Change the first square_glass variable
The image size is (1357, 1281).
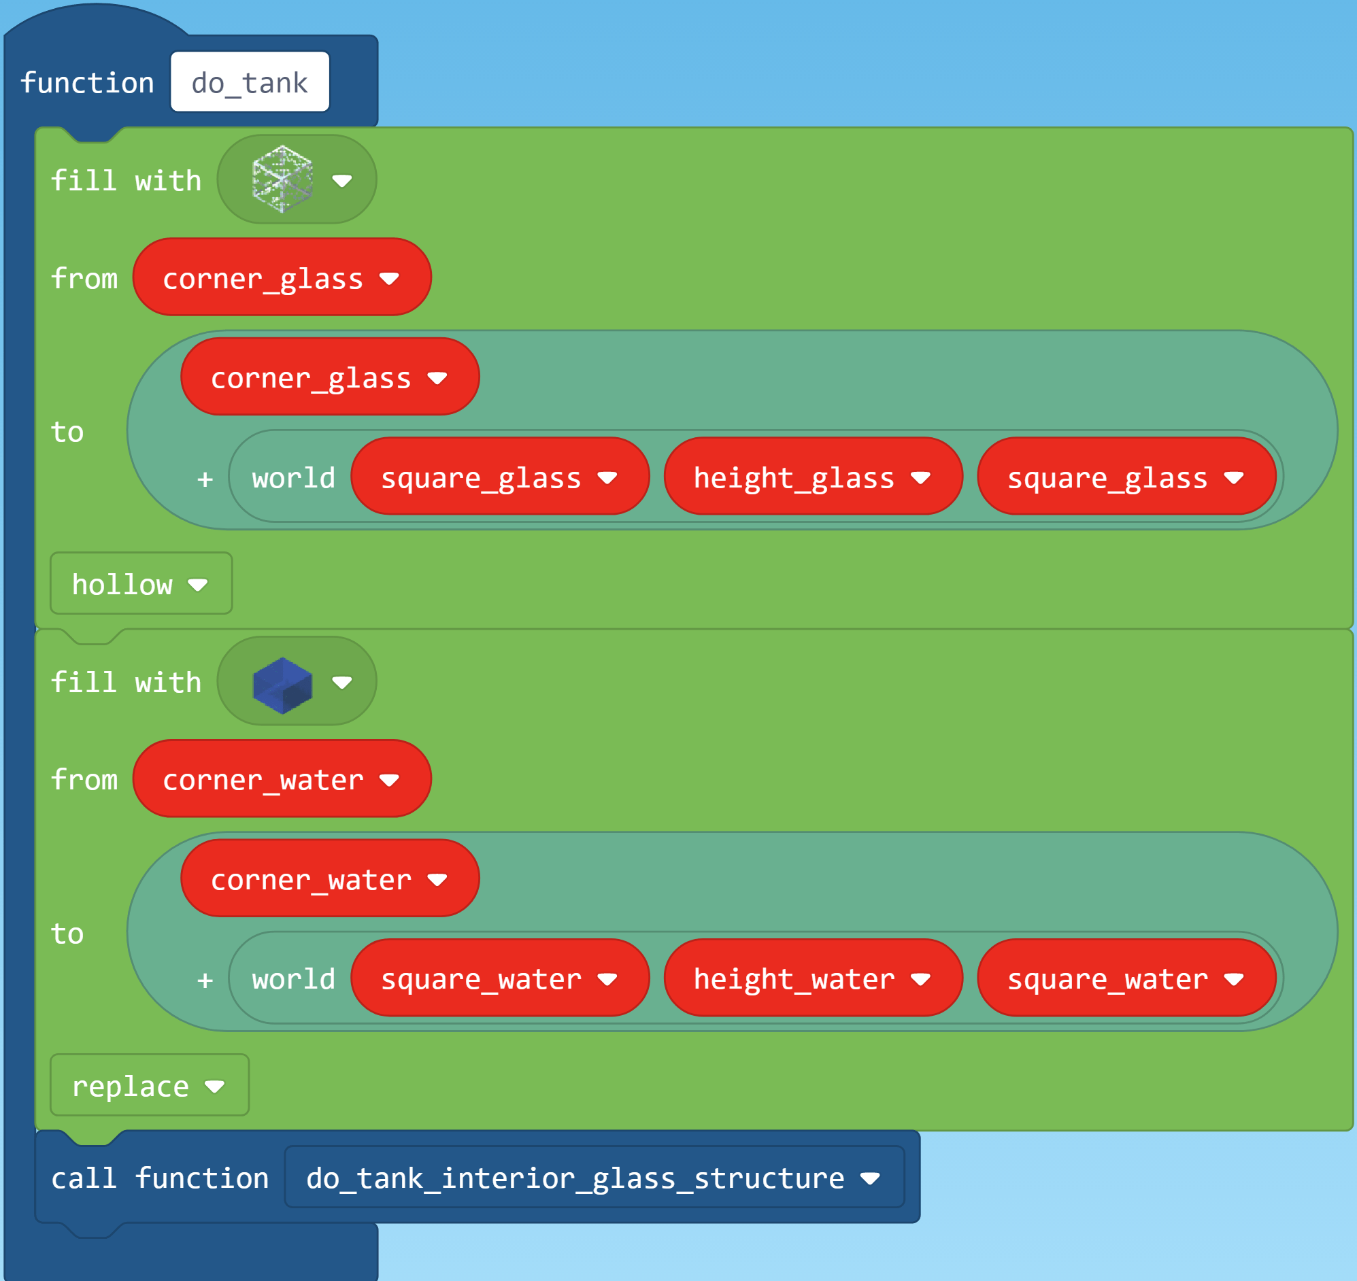(502, 477)
